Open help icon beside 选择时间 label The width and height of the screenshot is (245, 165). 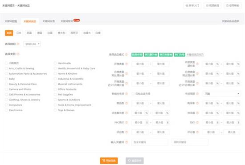(x=18, y=44)
